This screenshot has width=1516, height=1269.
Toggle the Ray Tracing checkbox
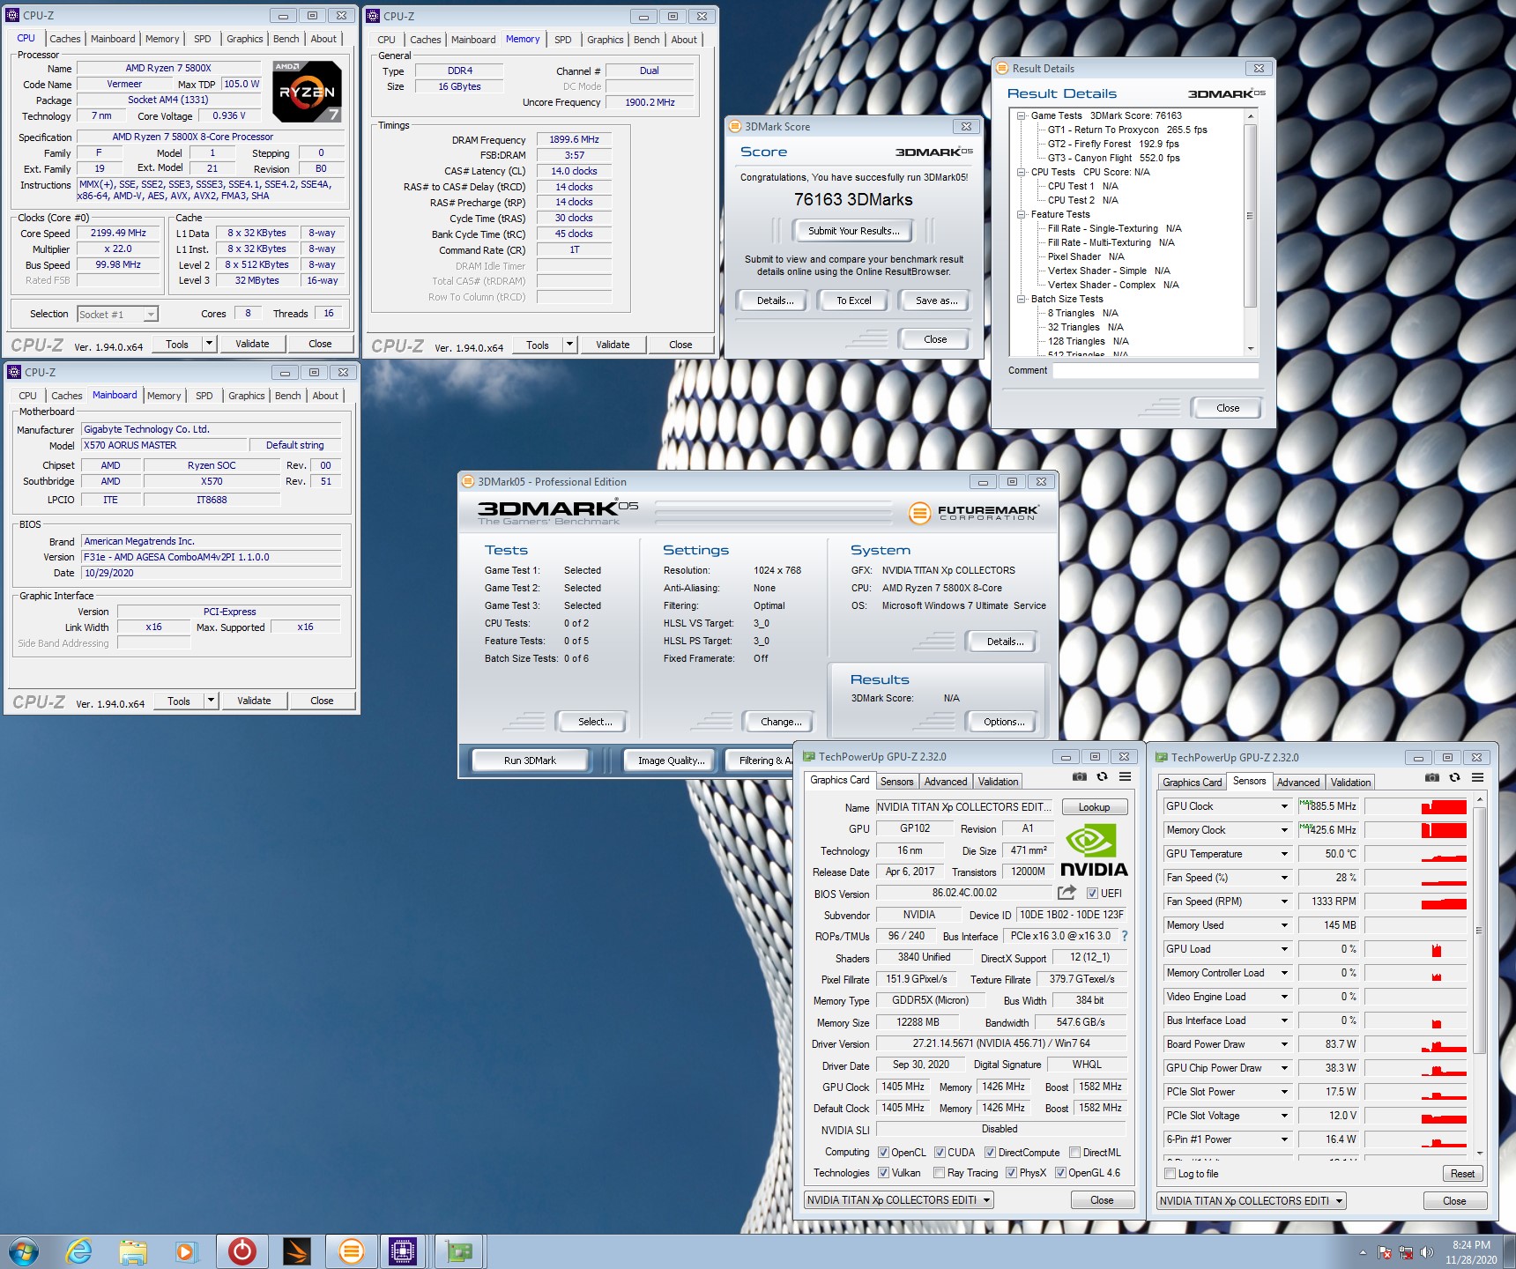(x=939, y=1172)
